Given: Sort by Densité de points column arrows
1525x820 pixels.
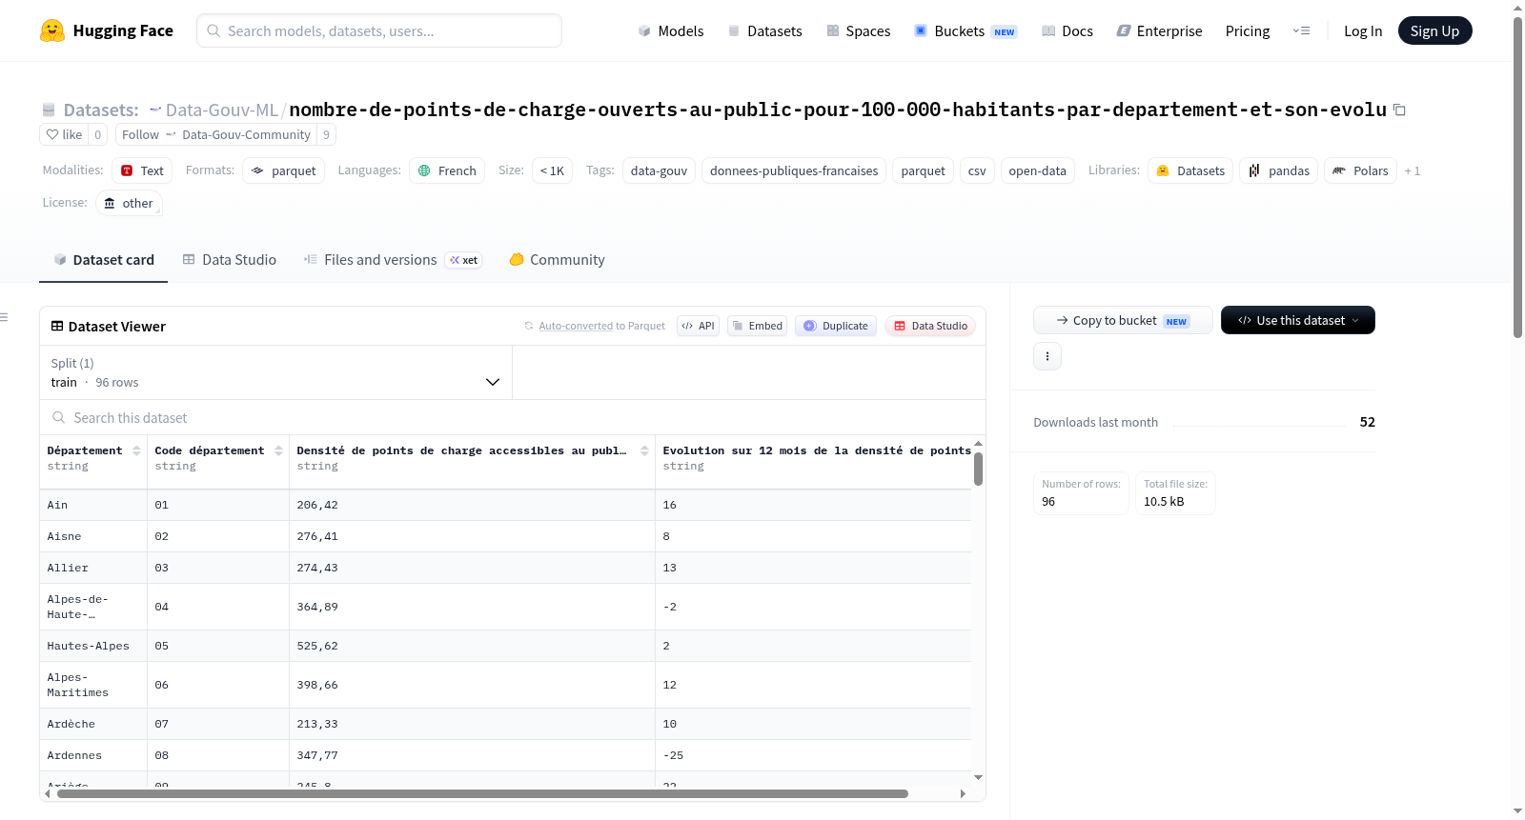Looking at the screenshot, I should [644, 450].
